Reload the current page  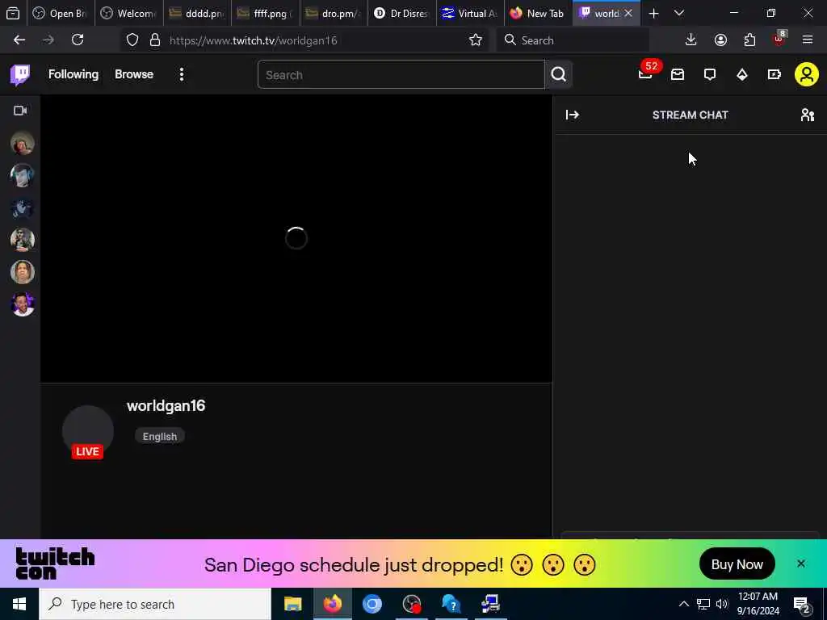tap(78, 40)
